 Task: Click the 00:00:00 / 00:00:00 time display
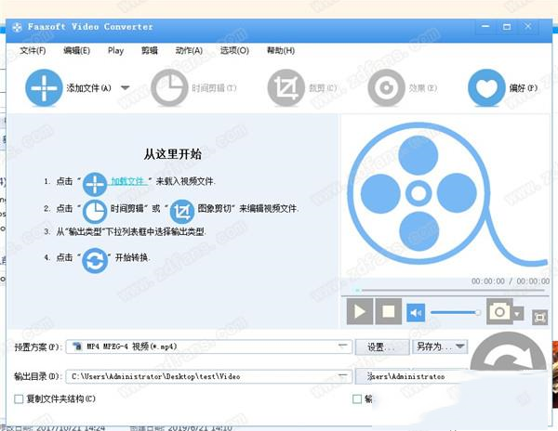511,281
